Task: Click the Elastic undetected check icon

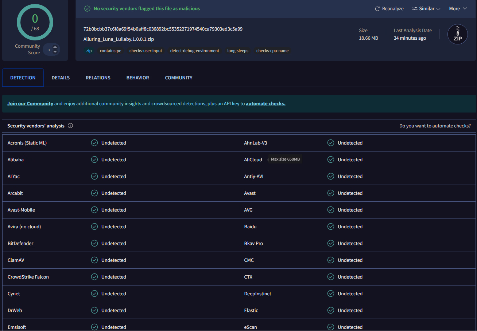Action: [331, 310]
